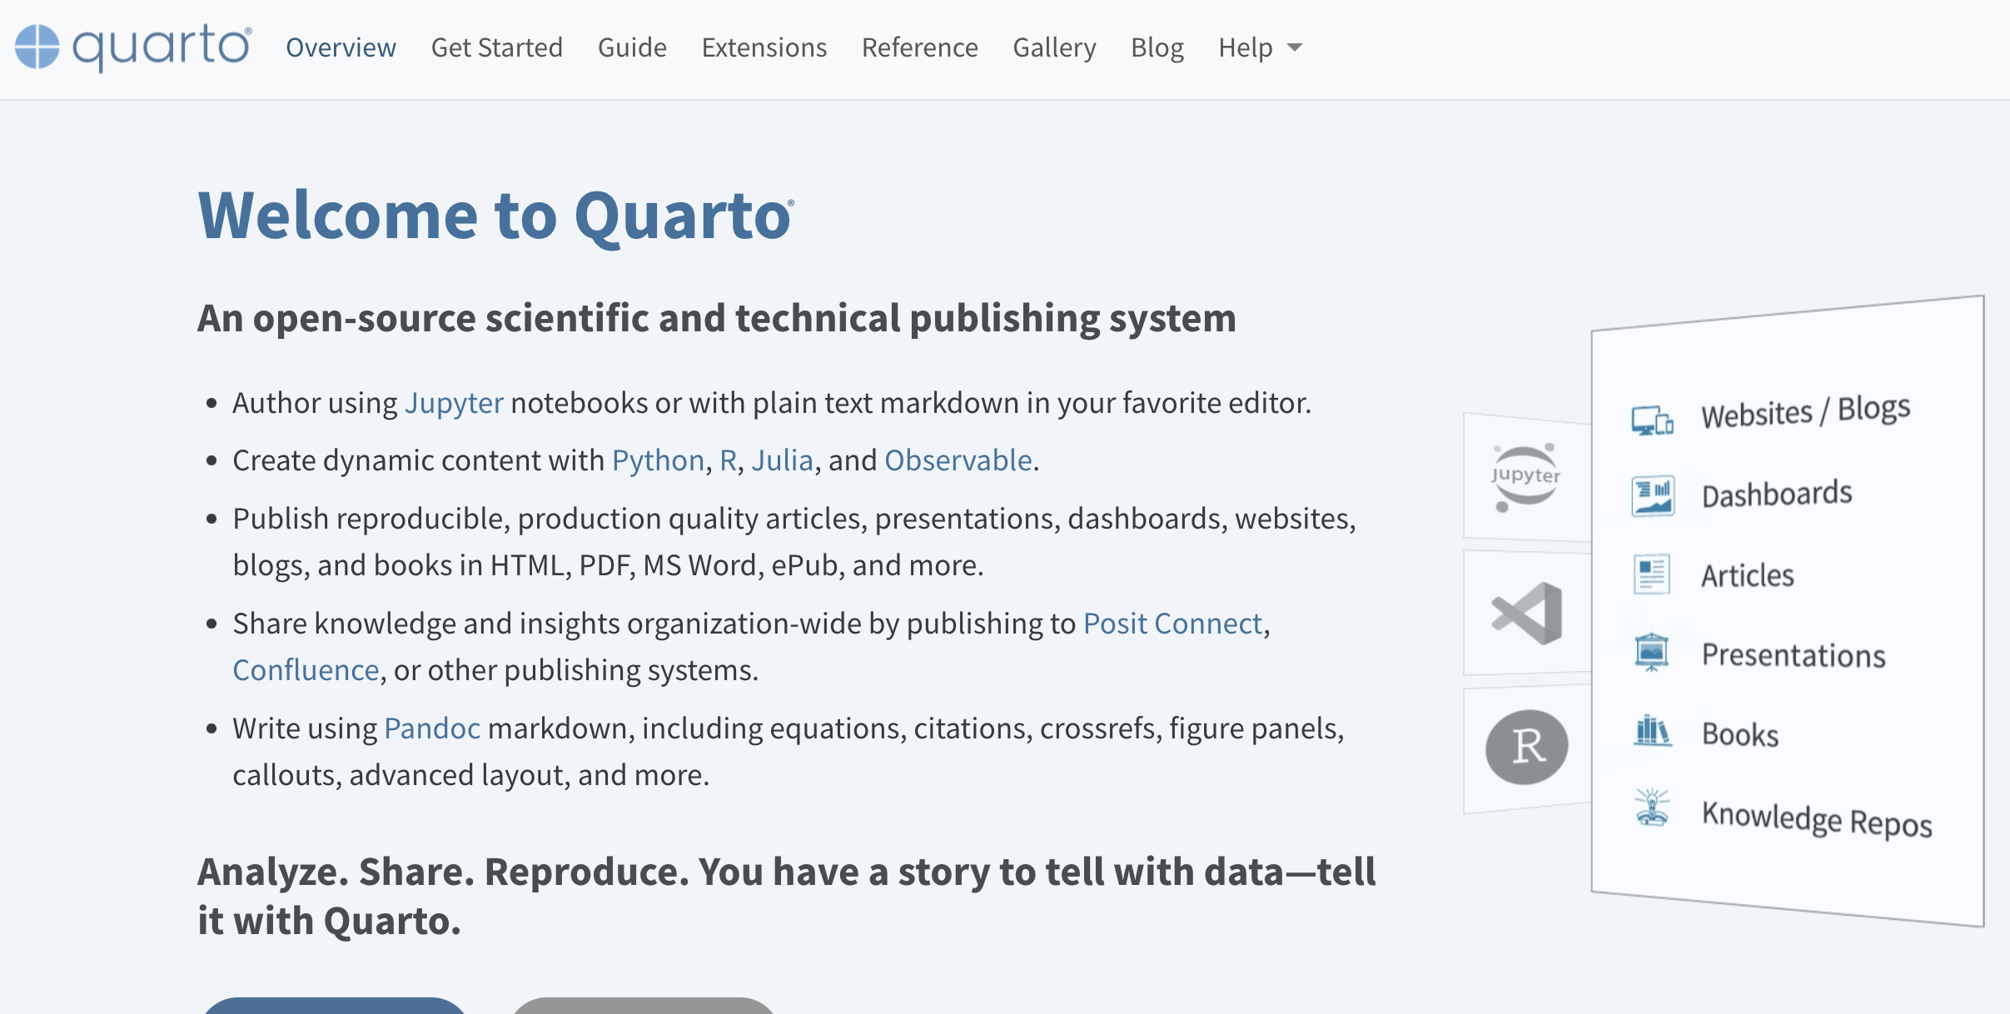Click the Quarto logo icon
This screenshot has width=2010, height=1014.
click(x=37, y=47)
